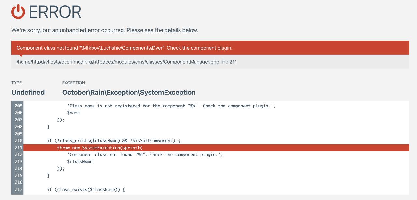Click line number 212 in gutter
Viewport: 417px width, 200px height.
(19, 155)
